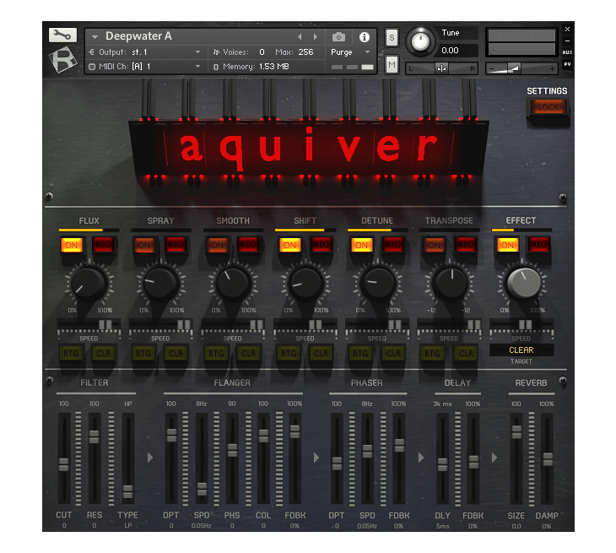Minimize instrument with the minus button
Image resolution: width=616 pixels, height=553 pixels.
click(x=567, y=41)
